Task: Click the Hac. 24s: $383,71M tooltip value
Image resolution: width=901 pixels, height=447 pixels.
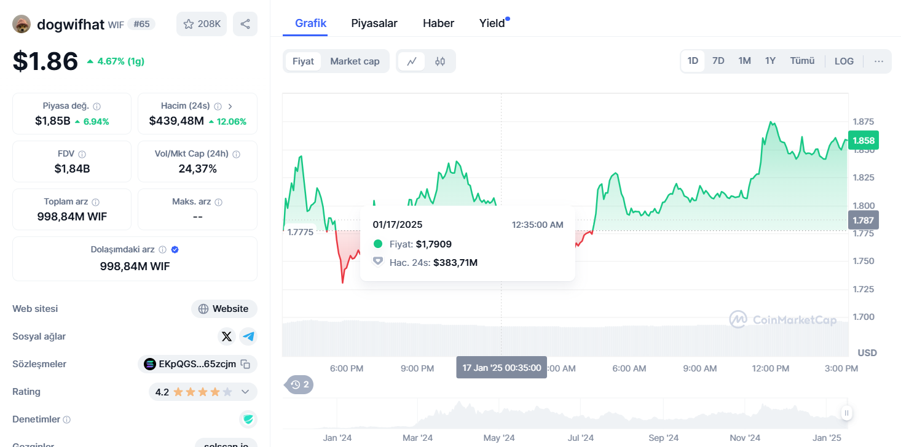Action: coord(433,262)
